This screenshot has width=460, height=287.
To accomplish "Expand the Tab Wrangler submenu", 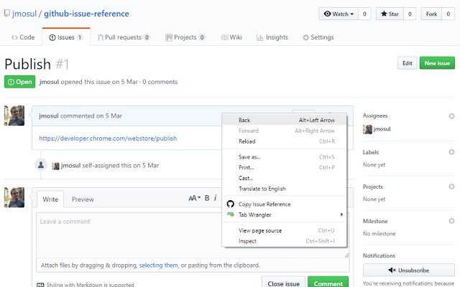I will (285, 215).
